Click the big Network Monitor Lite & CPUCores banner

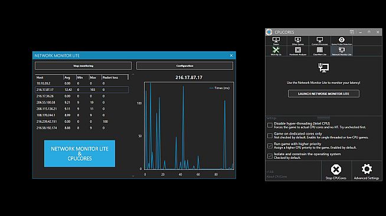coord(80,153)
